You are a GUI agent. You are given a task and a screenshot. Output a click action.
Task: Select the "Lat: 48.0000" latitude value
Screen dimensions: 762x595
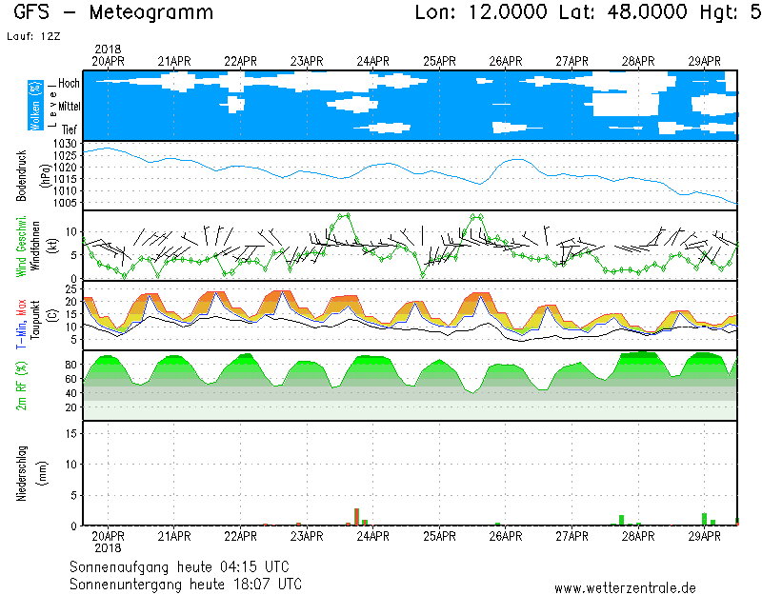coord(624,12)
